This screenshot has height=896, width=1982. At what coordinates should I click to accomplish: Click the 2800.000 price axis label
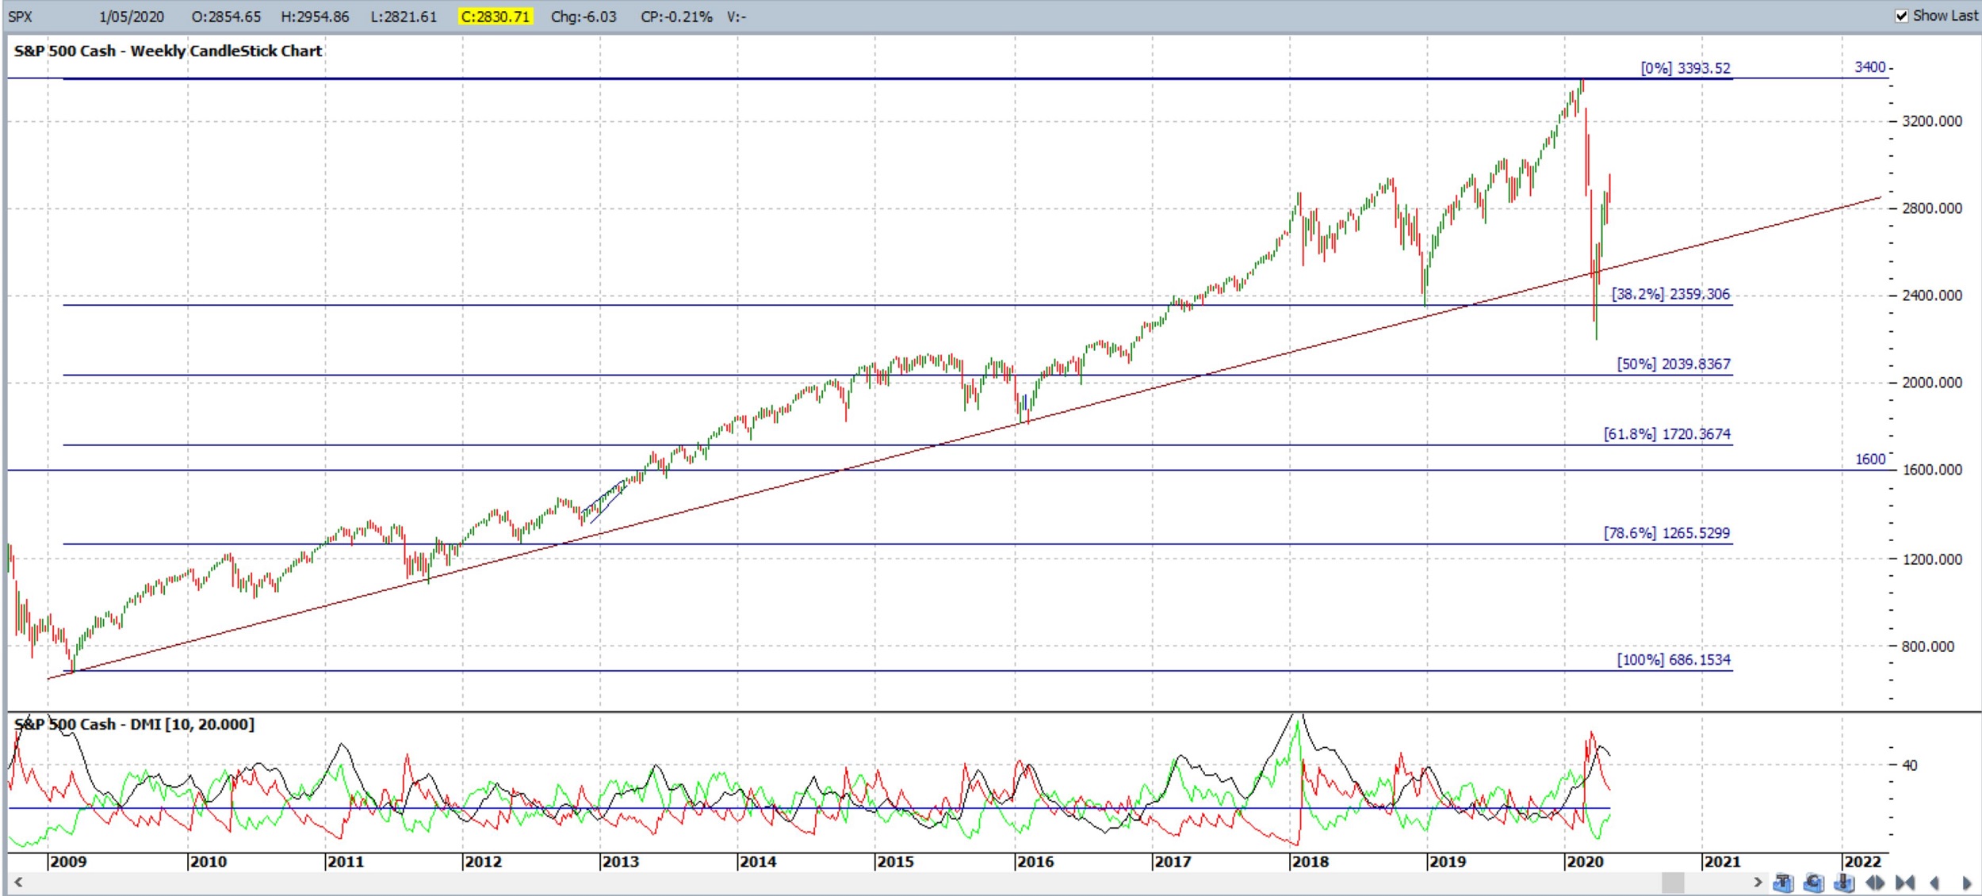pos(1932,209)
